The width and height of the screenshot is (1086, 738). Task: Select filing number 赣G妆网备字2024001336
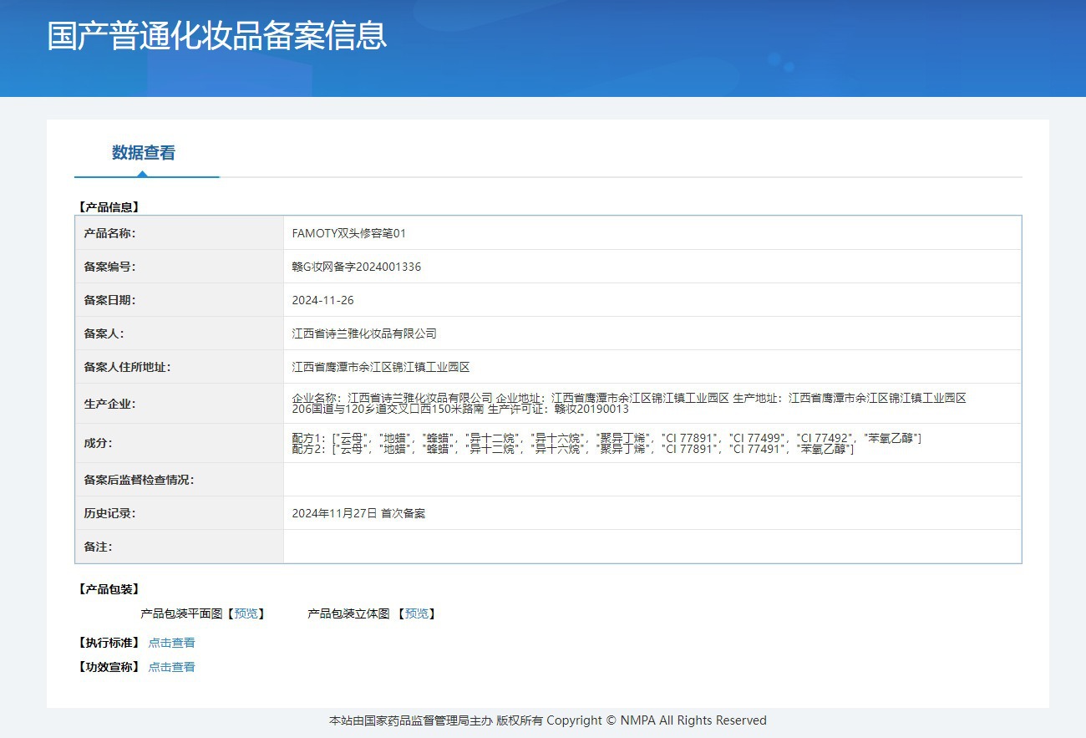pos(357,267)
